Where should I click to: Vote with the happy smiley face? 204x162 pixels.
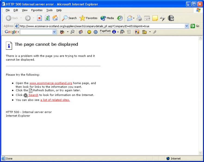pyautogui.click(x=89, y=32)
